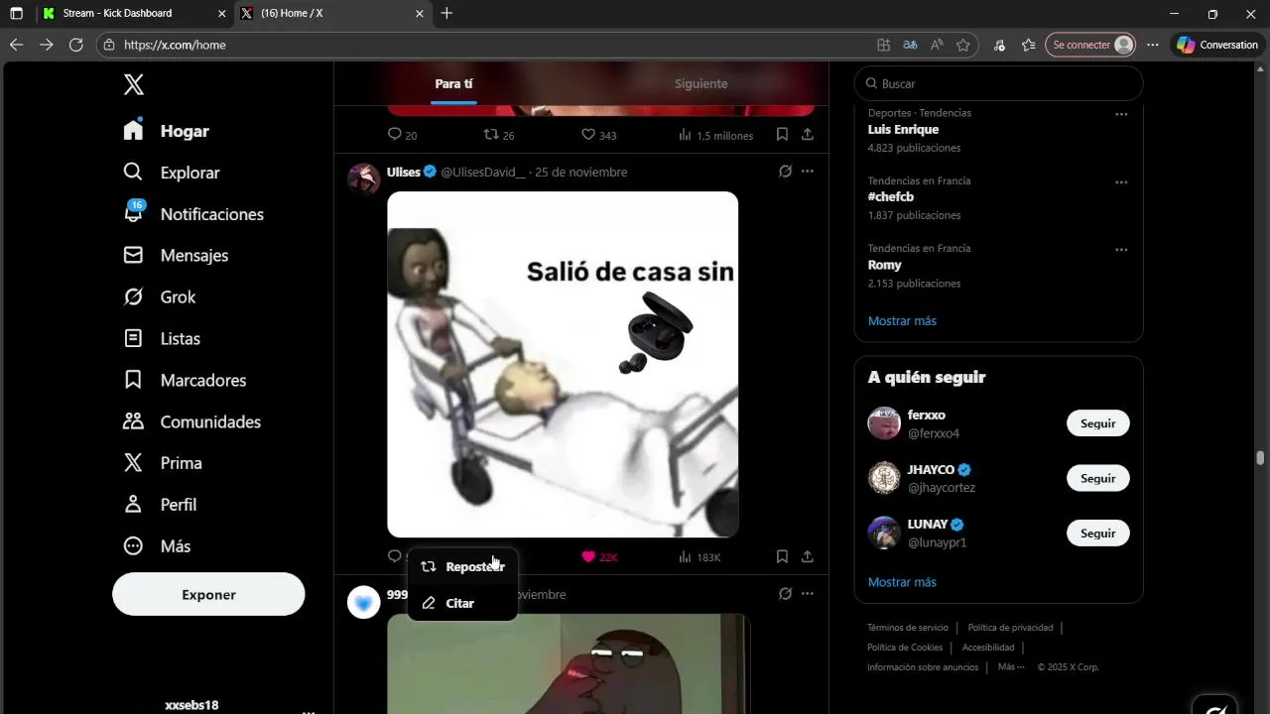Share Ulises post
Image resolution: width=1270 pixels, height=714 pixels.
[x=808, y=557]
